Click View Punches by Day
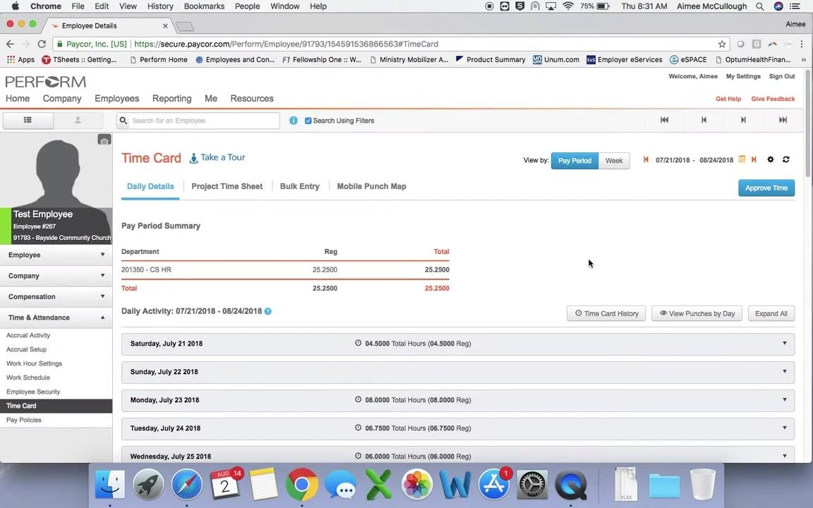Viewport: 813px width, 508px height. click(697, 313)
